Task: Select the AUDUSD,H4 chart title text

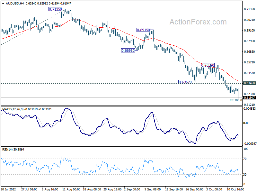Action: point(15,4)
